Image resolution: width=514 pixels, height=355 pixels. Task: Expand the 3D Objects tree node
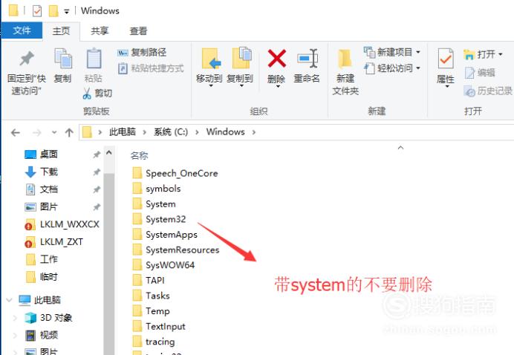click(15, 318)
